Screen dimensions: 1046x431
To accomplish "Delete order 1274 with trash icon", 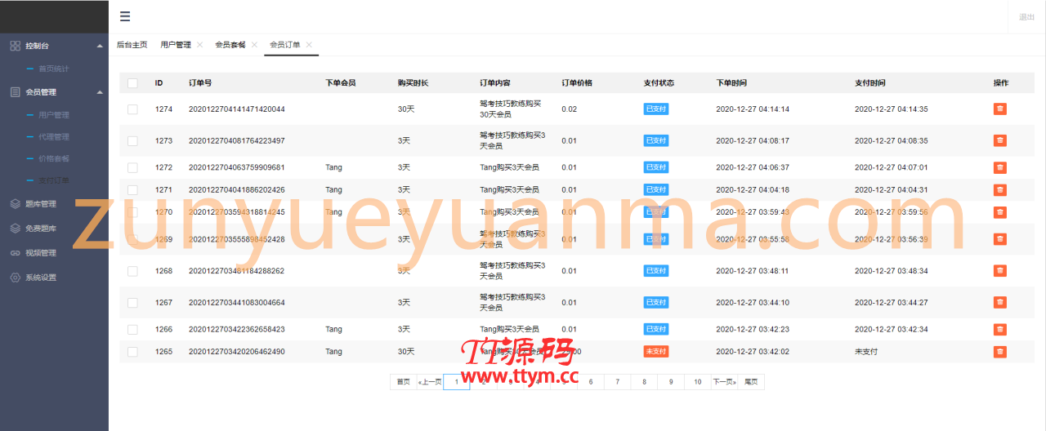I will point(1000,109).
